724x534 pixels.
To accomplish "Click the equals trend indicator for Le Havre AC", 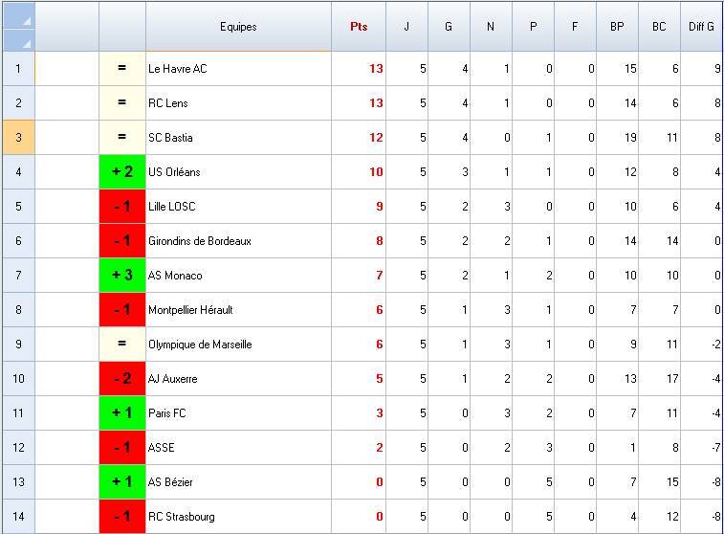I will (x=121, y=69).
